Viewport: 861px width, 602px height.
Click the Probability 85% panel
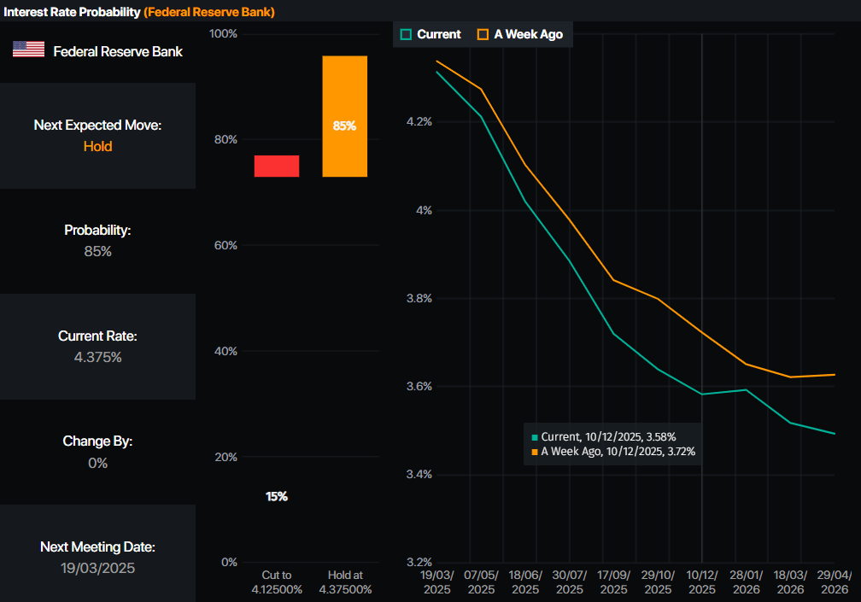pyautogui.click(x=97, y=241)
